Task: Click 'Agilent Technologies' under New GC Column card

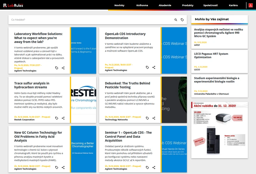Action: point(25,169)
